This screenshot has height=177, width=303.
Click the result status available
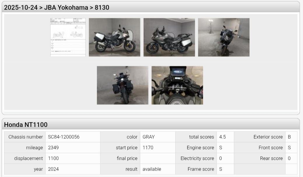tap(152, 169)
